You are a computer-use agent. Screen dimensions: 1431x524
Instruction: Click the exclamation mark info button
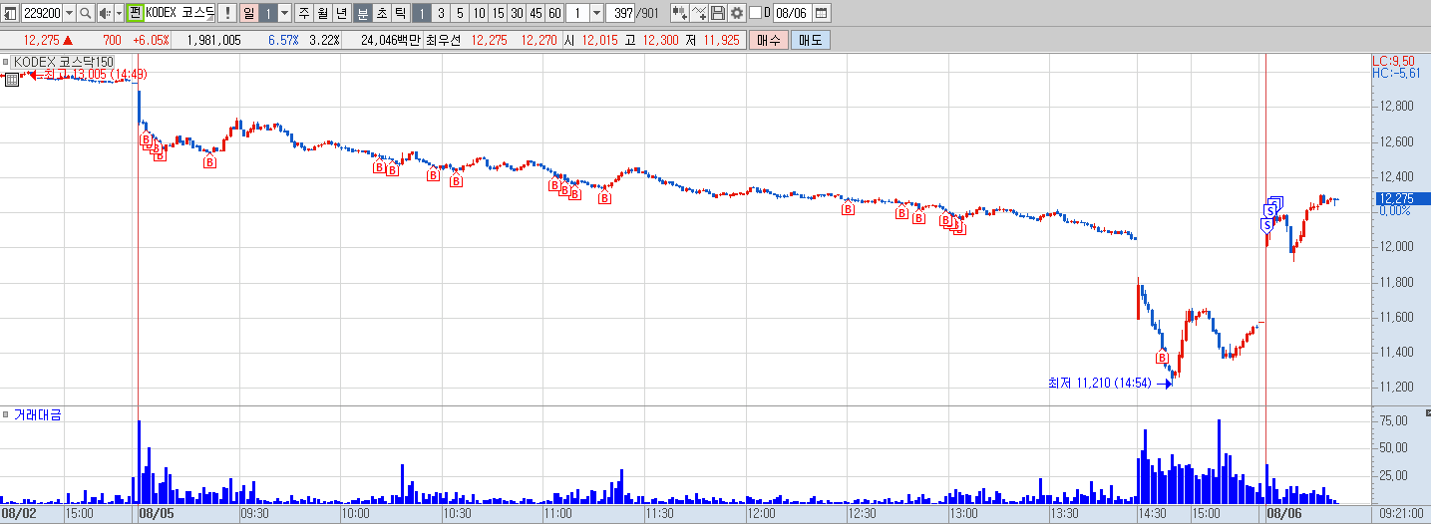(226, 13)
